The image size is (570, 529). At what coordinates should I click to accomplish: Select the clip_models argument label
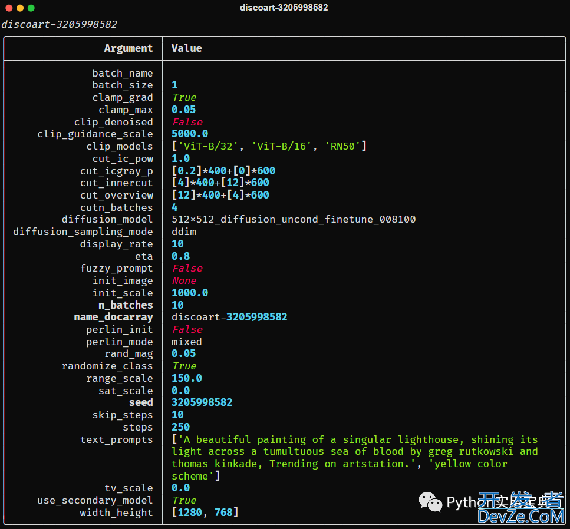[x=120, y=147]
